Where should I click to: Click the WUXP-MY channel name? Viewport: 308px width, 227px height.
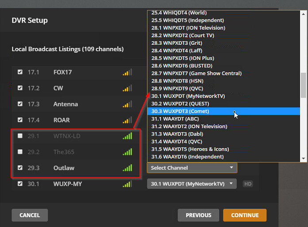tap(68, 184)
